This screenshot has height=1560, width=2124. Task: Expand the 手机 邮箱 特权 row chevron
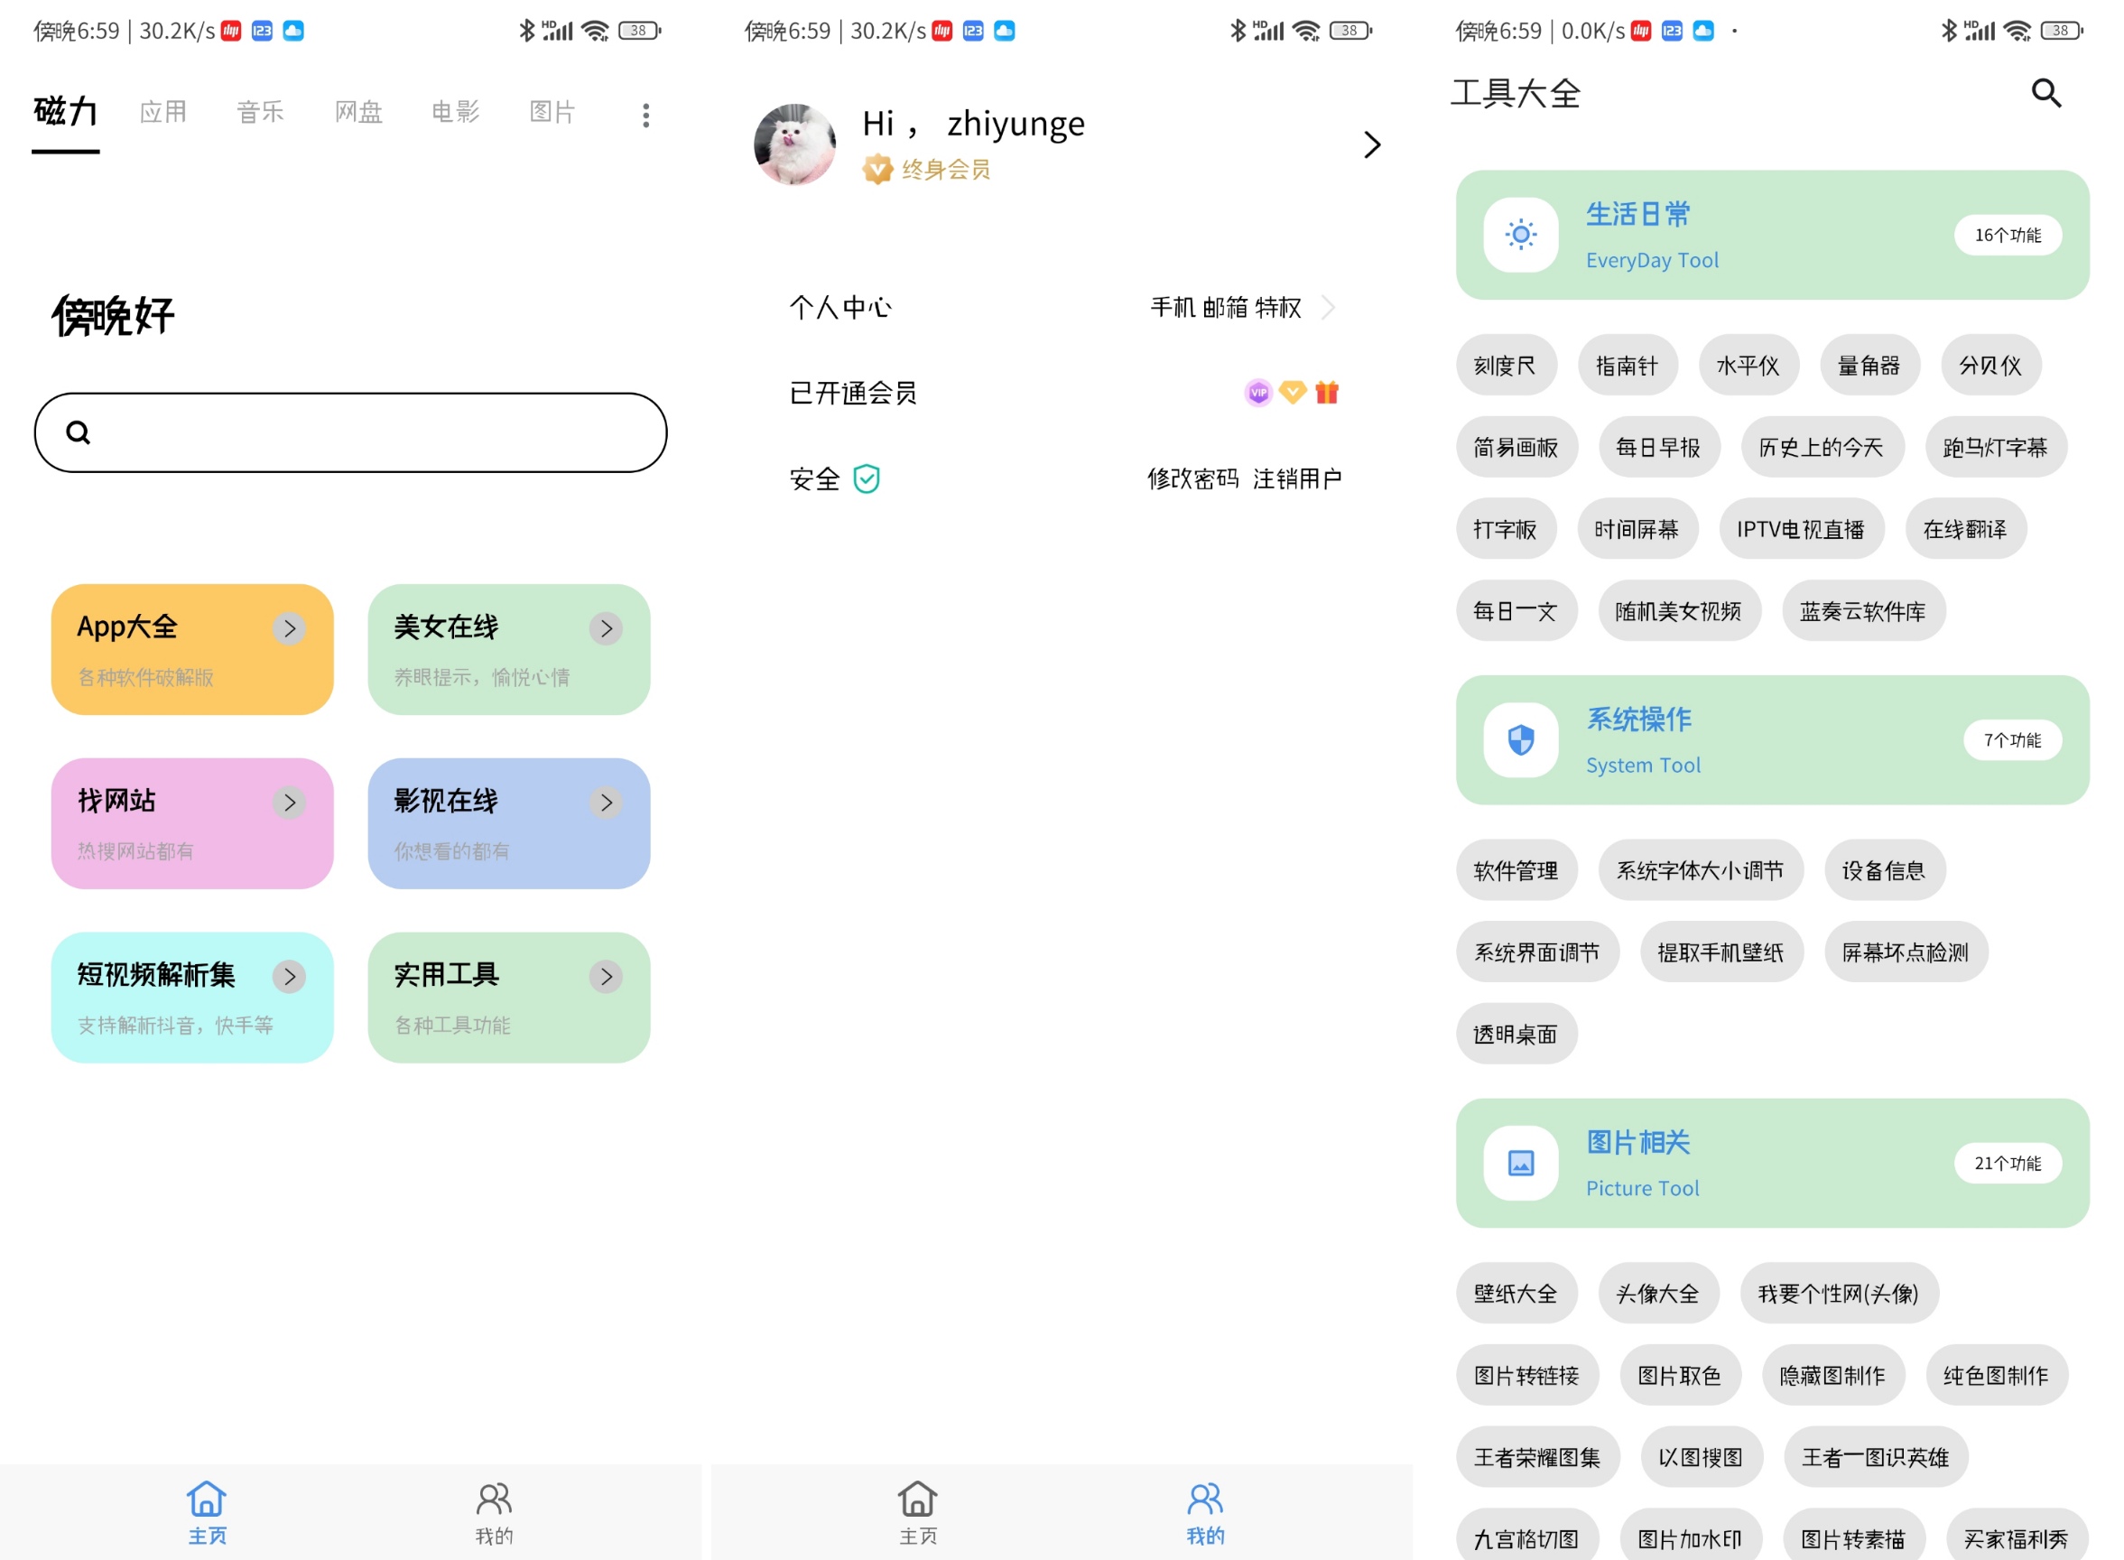(1331, 307)
